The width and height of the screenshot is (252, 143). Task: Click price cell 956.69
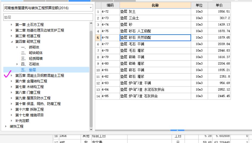[x=219, y=83]
